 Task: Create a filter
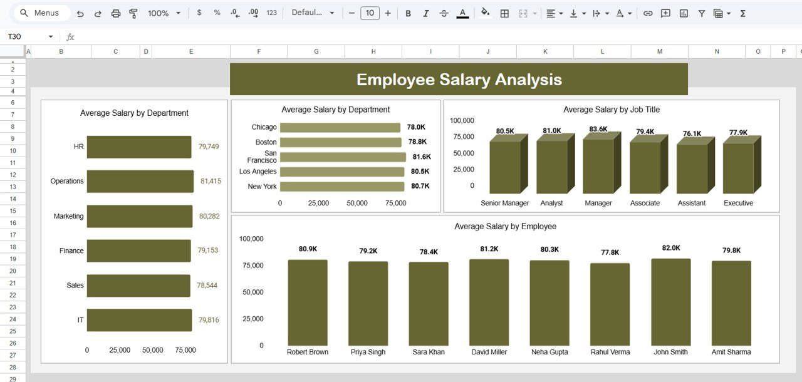701,13
